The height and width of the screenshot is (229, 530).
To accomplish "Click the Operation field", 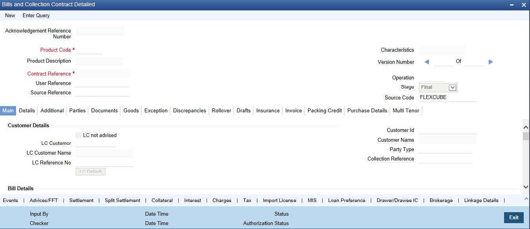I will [431, 78].
